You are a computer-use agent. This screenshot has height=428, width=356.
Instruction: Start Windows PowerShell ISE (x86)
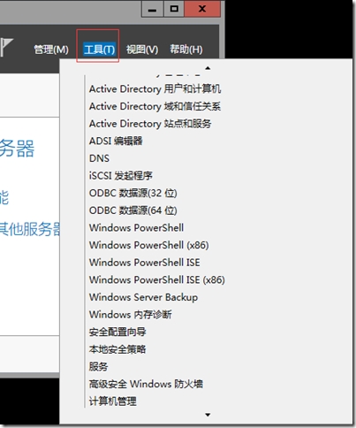(x=157, y=279)
